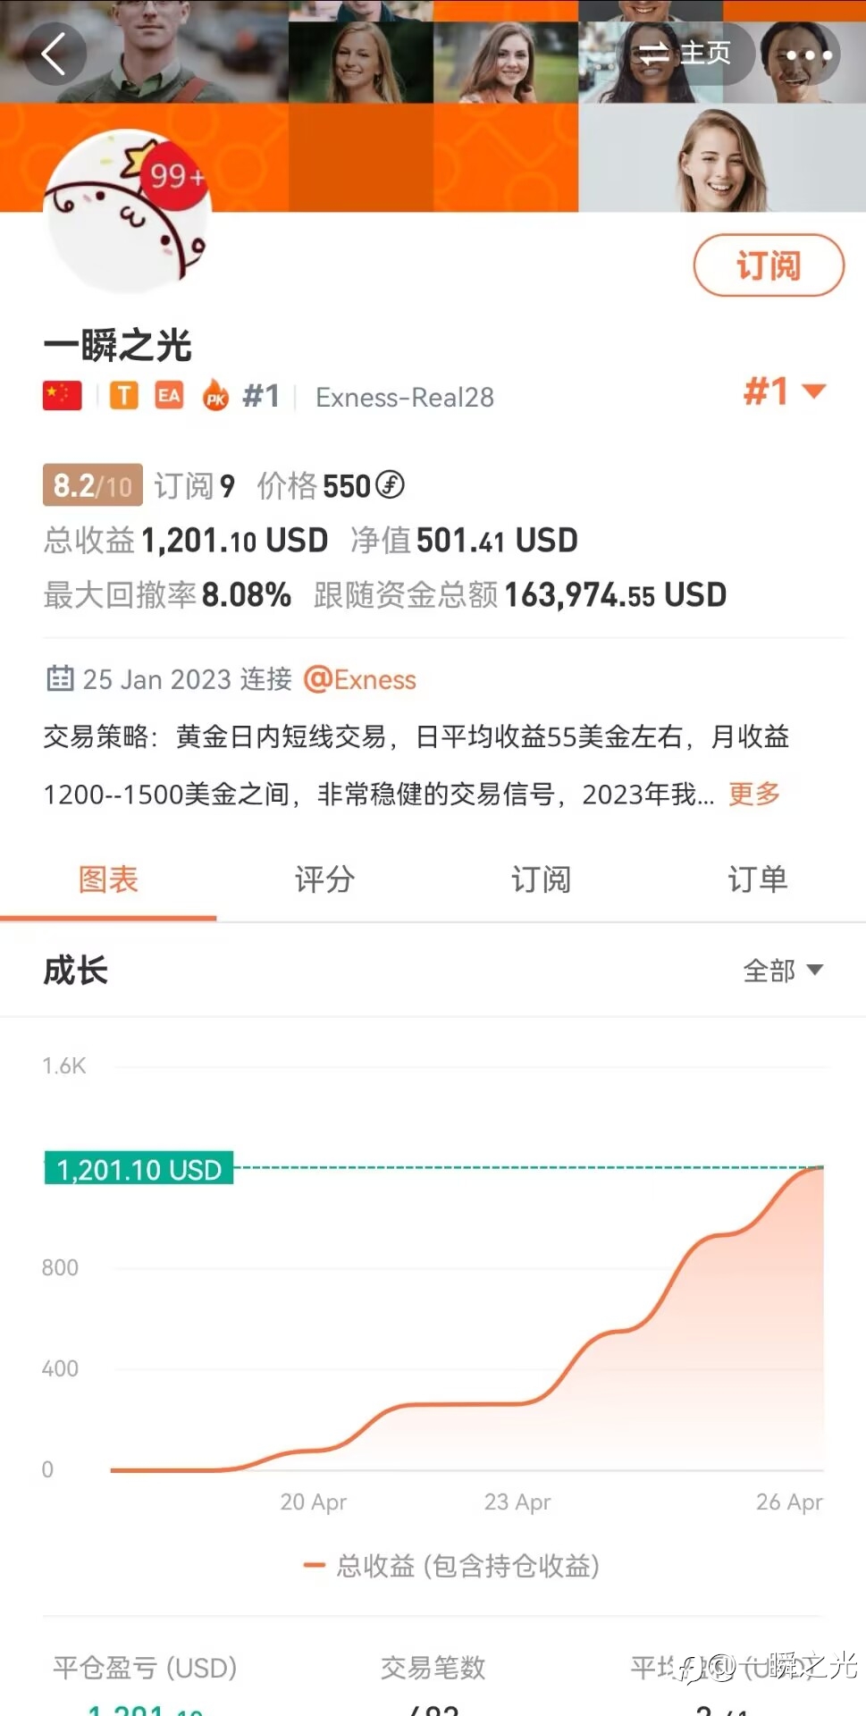Expand strategy description with 更多

pyautogui.click(x=754, y=794)
